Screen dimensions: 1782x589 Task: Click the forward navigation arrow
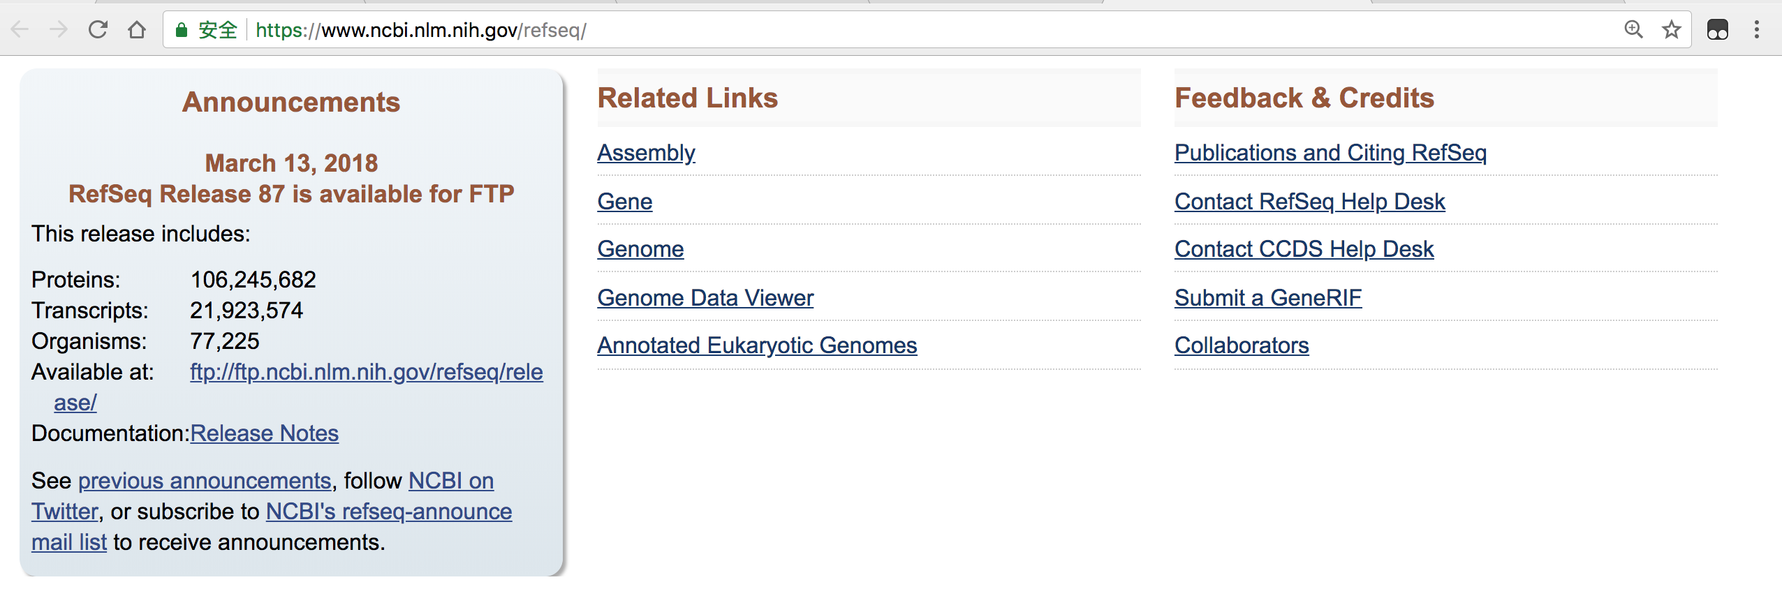pyautogui.click(x=59, y=29)
